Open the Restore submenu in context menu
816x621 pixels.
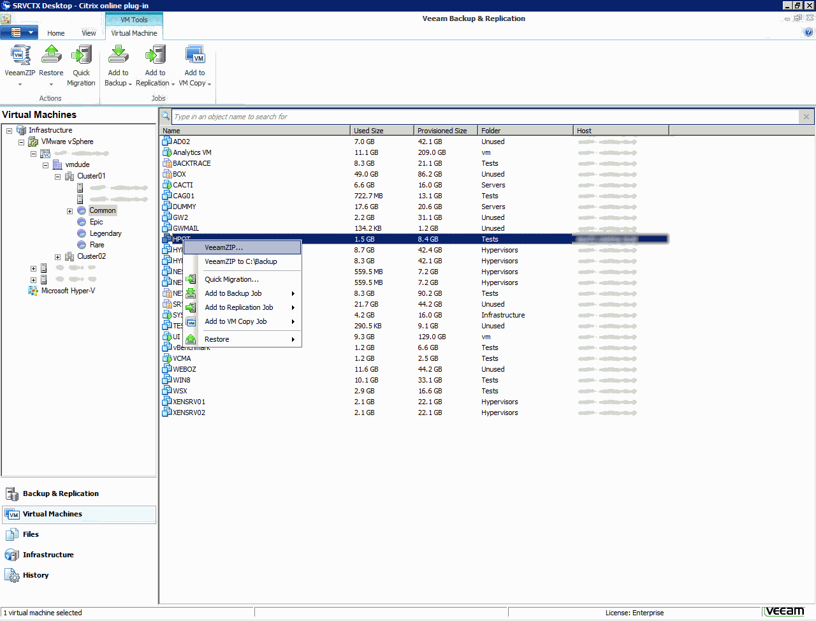coord(242,339)
